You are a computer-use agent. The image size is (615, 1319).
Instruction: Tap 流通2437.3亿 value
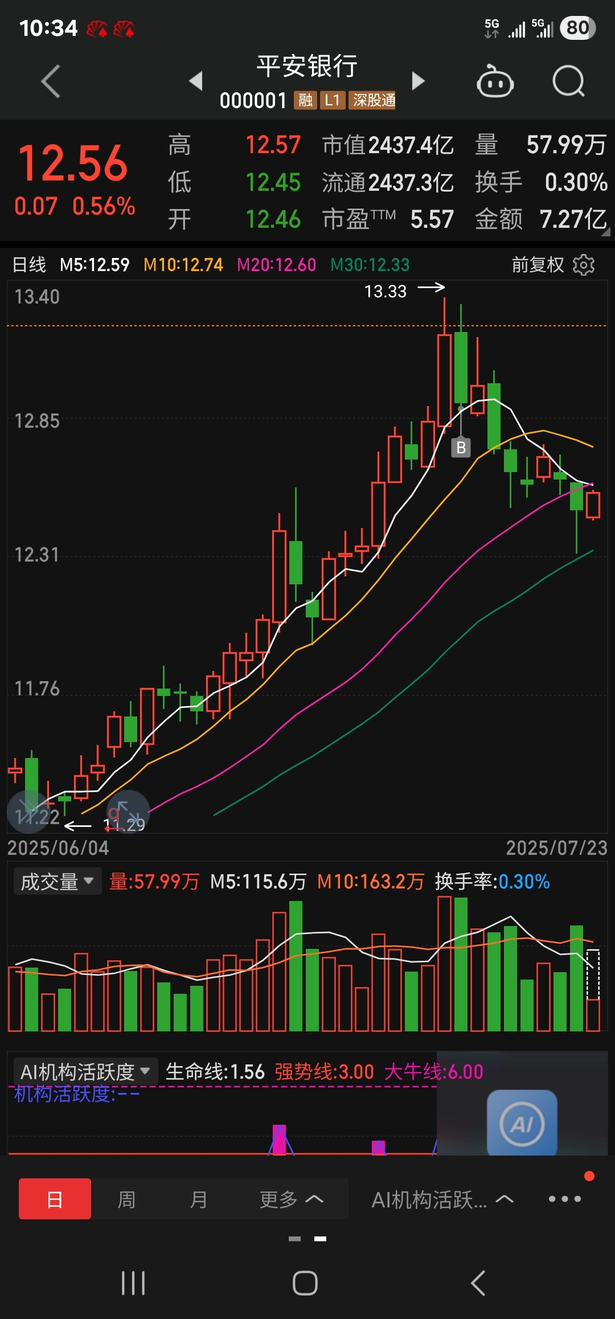pyautogui.click(x=388, y=183)
